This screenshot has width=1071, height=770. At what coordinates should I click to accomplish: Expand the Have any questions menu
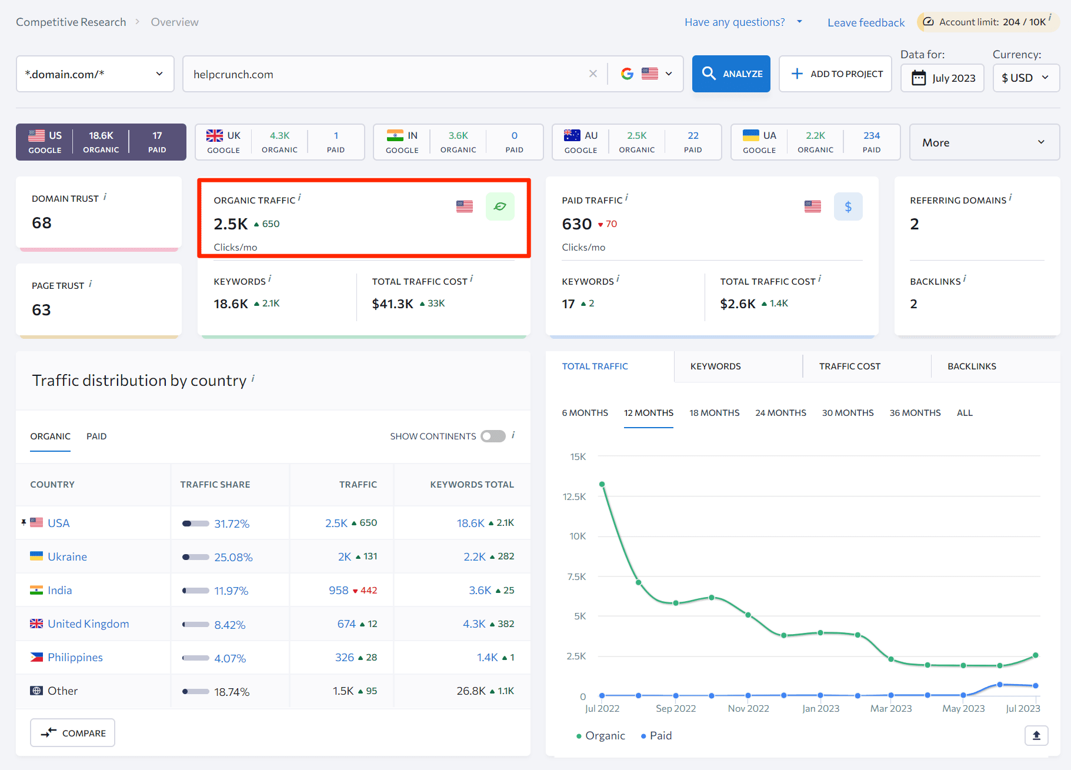coord(743,22)
